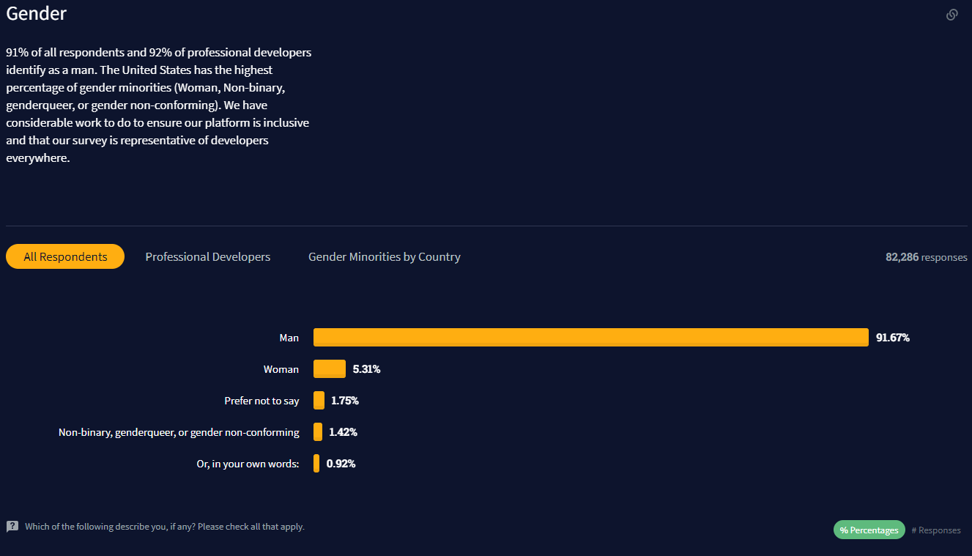Click the 'Which of the following describe you' question text

[x=165, y=527]
